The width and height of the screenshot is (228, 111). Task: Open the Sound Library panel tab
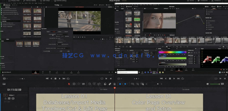click(61, 1)
